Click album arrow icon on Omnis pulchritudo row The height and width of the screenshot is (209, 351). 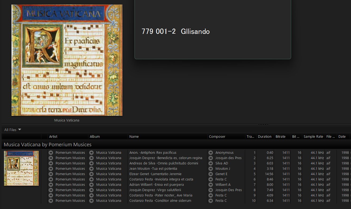91,163
